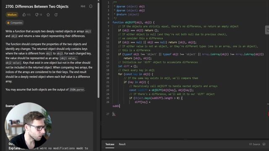Click line 26 'diff[key] =' text
The image size is (269, 151).
pyautogui.click(x=142, y=102)
